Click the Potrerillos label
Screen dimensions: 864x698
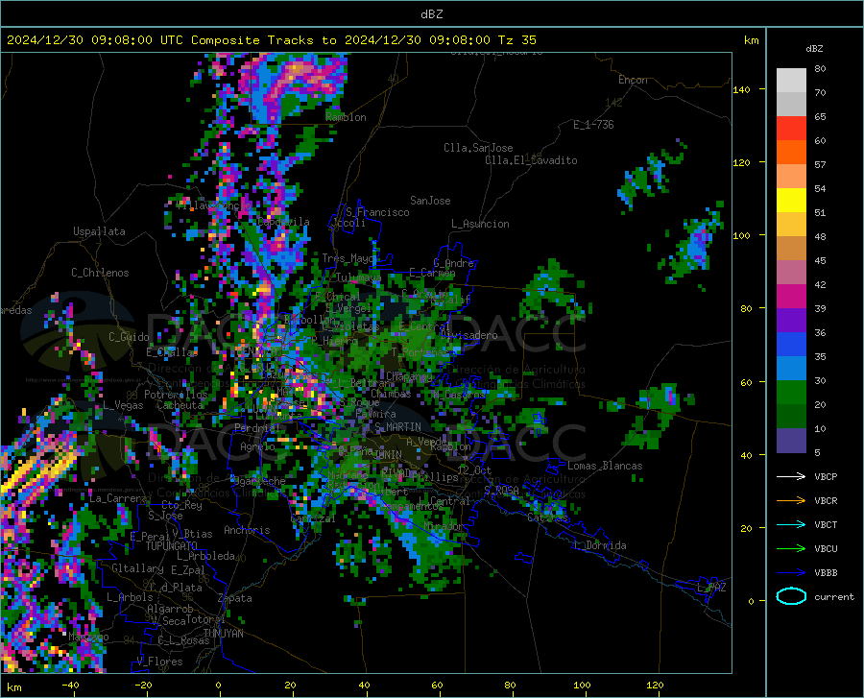[x=176, y=395]
